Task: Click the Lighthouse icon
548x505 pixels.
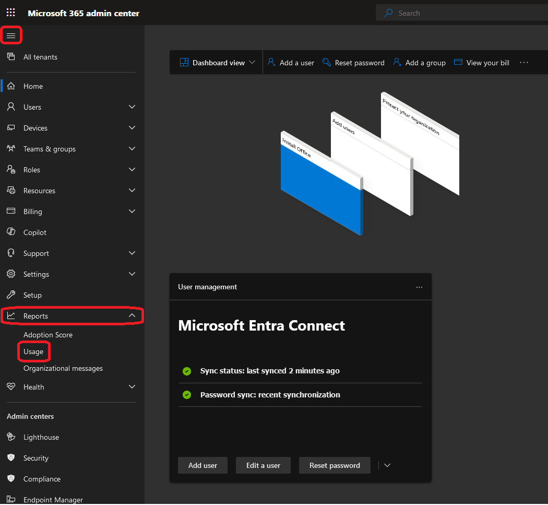Action: (11, 437)
